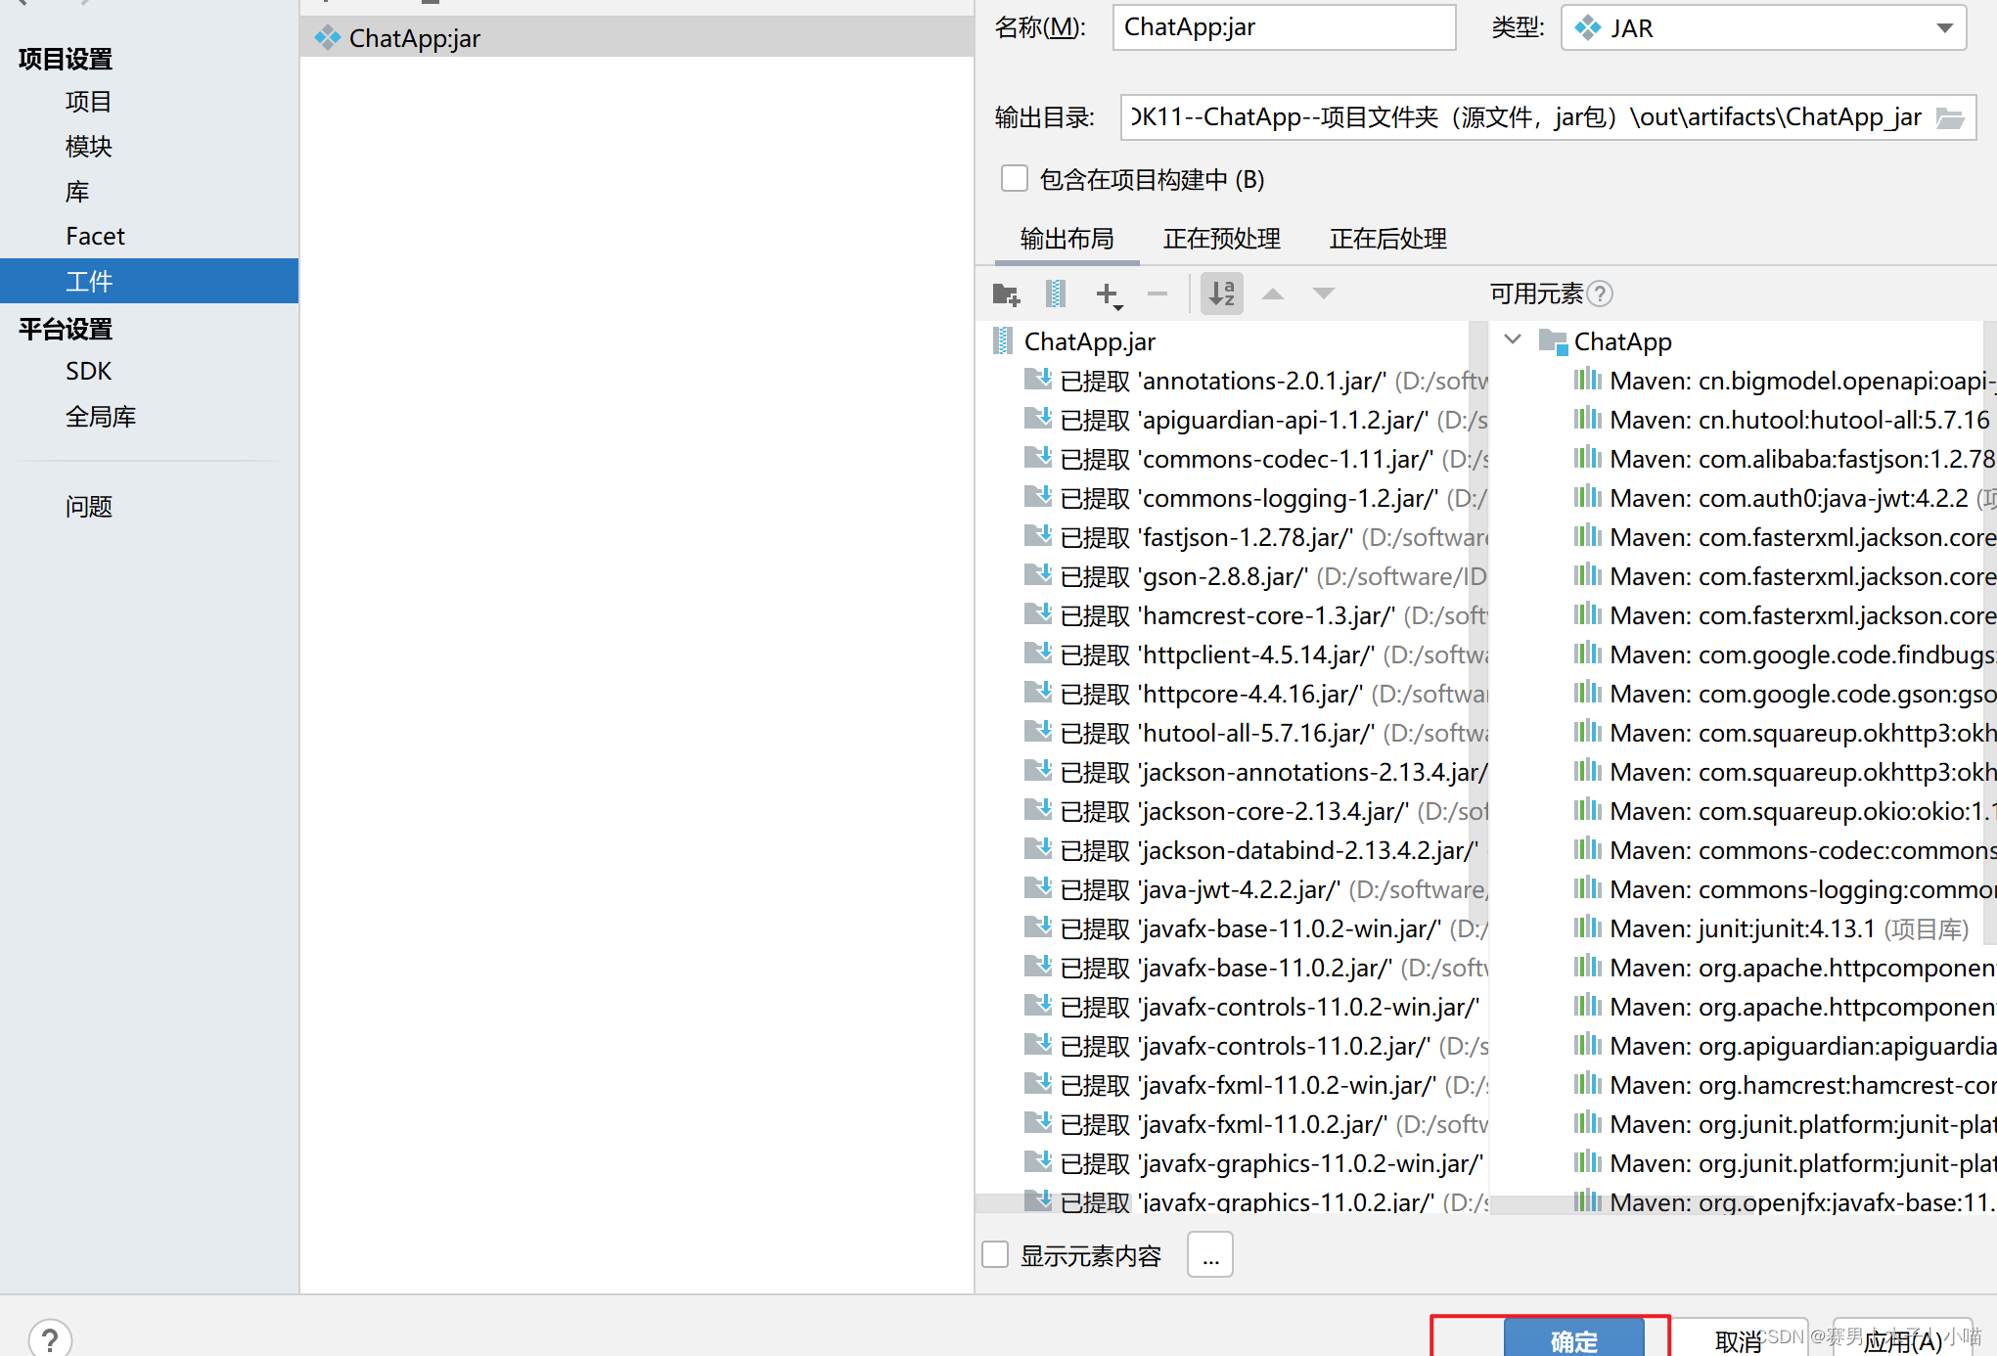Switch to 正在后处理 tab
Viewport: 1997px width, 1356px height.
click(1387, 239)
